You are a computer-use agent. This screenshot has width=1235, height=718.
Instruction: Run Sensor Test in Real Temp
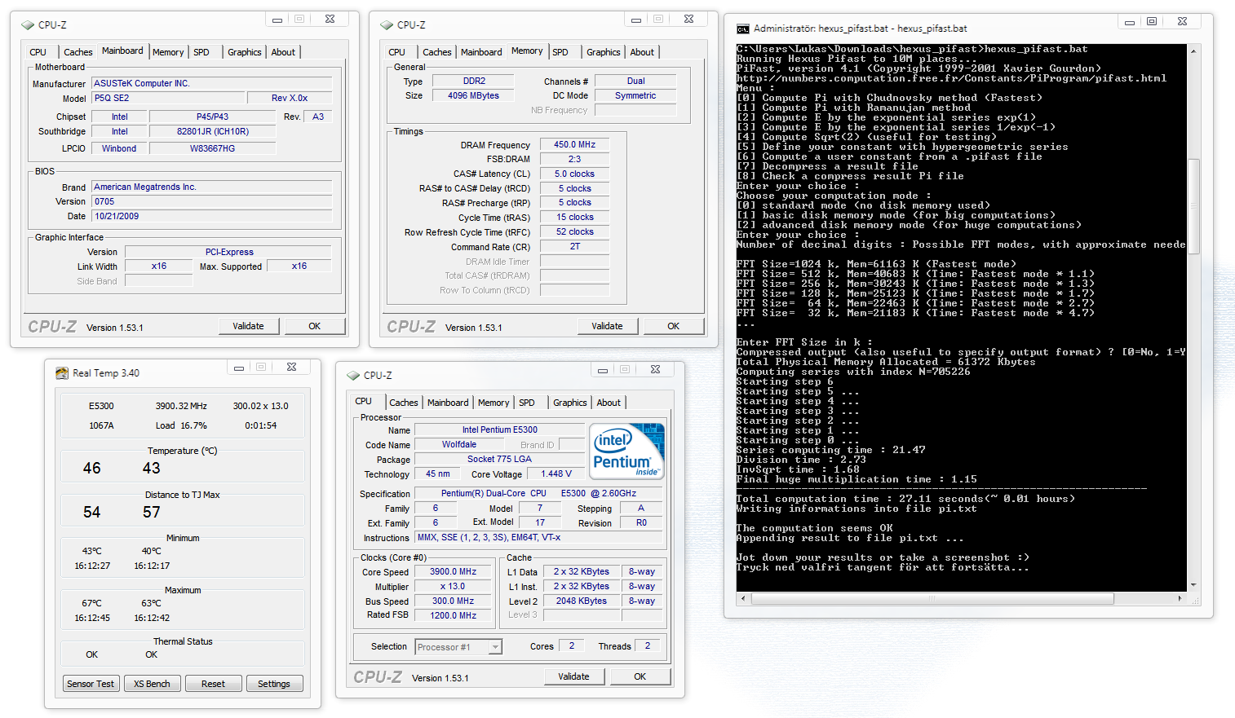click(91, 684)
